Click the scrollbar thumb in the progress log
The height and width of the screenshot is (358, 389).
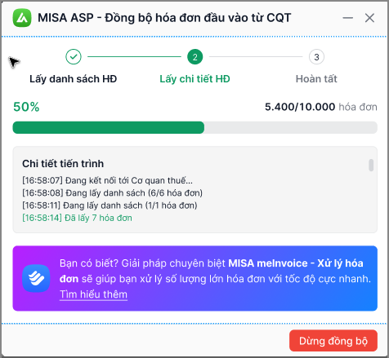click(371, 166)
